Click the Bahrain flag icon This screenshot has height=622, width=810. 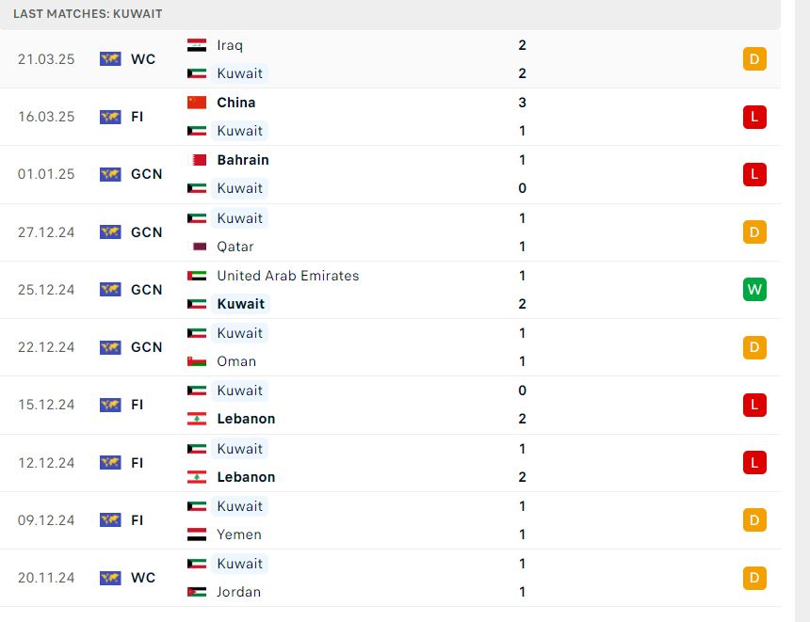click(x=196, y=160)
